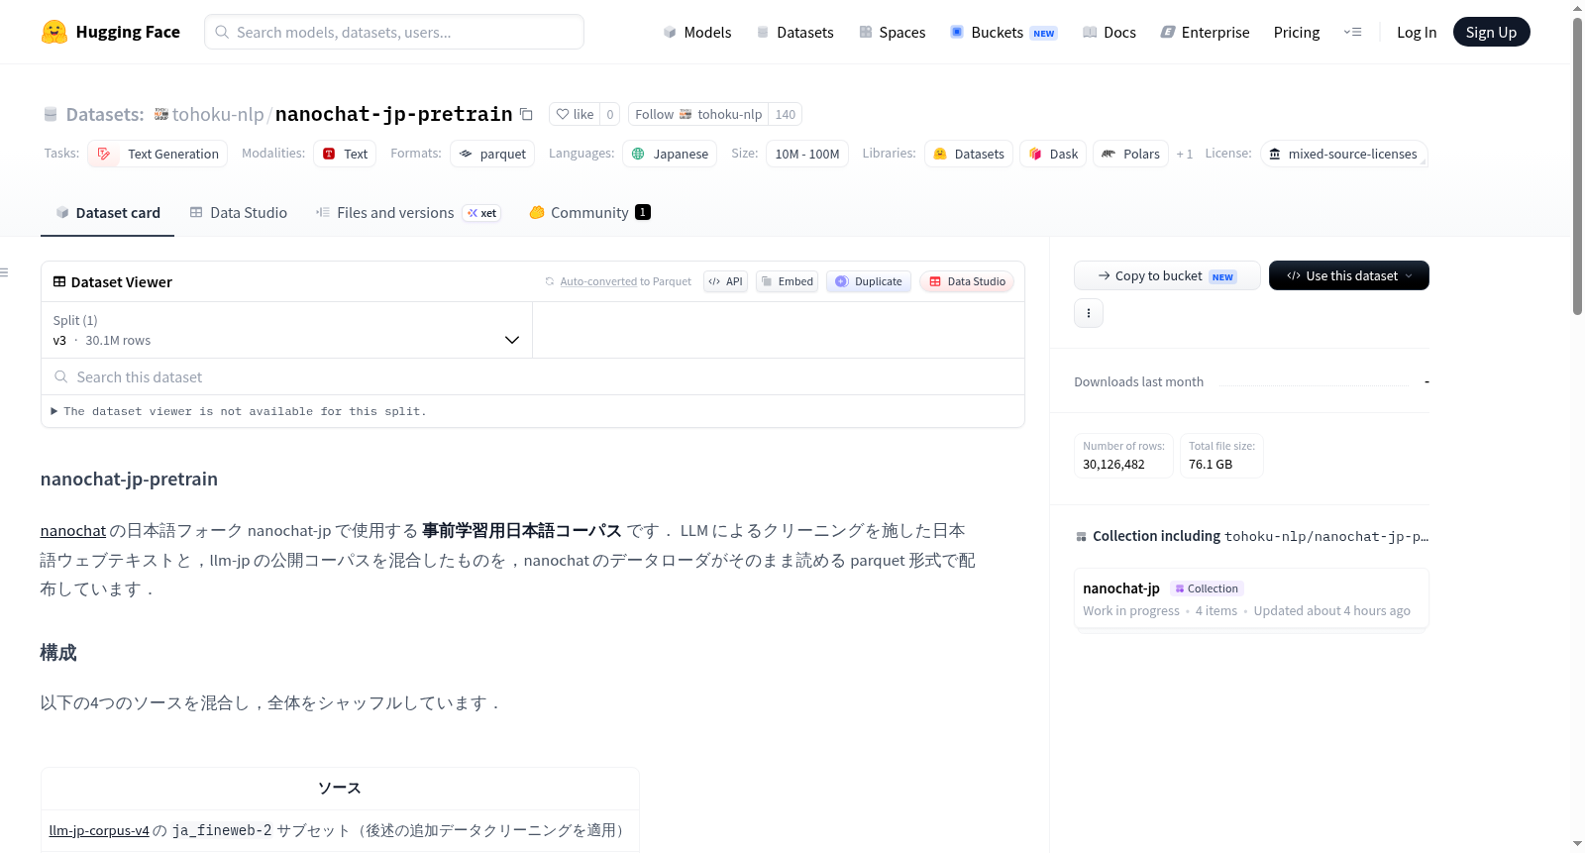The image size is (1585, 853).
Task: Open the Pricing page
Action: (1297, 32)
